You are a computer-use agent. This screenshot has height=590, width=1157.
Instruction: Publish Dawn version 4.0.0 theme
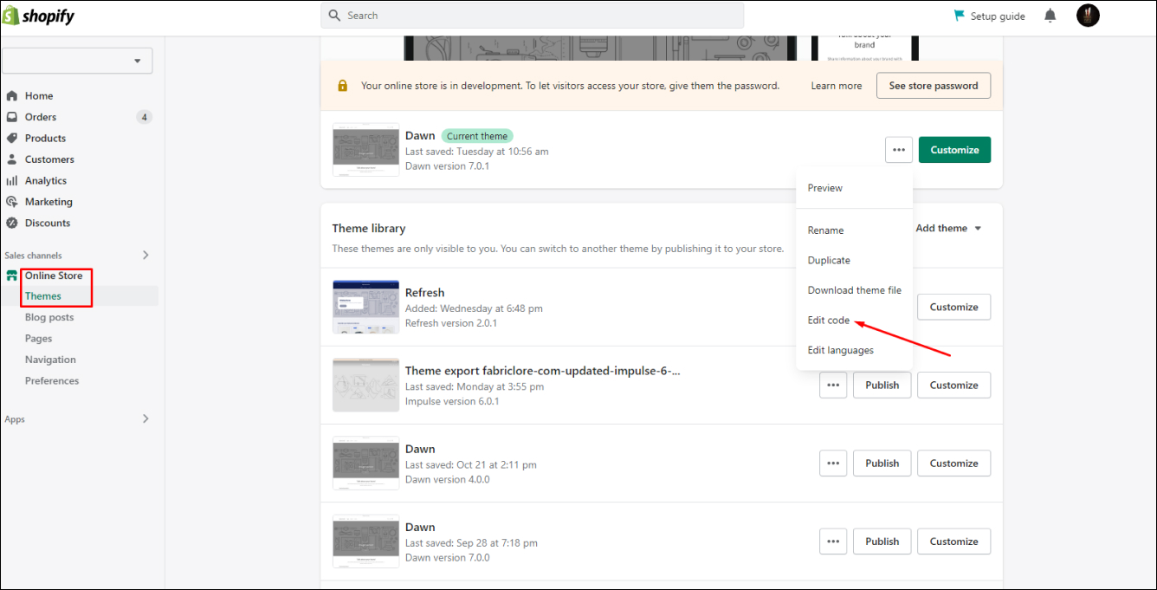point(882,464)
